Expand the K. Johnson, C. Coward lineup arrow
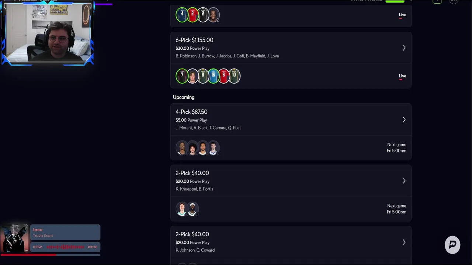Screen dimensions: 472x265 tap(404, 242)
